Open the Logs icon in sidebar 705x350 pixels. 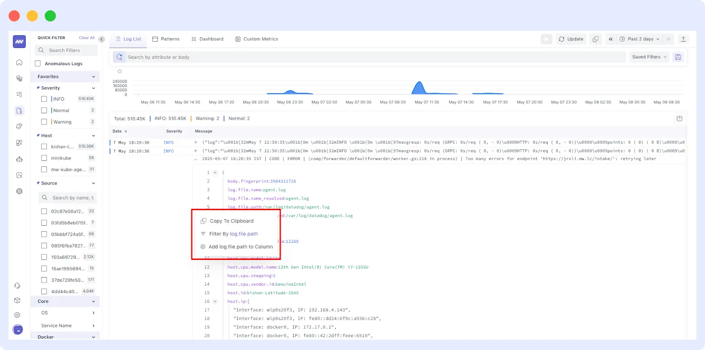tap(19, 111)
